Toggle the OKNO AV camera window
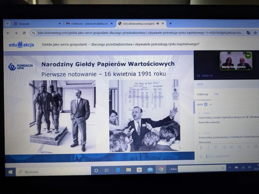This screenshot has height=194, width=259. coord(205,76)
